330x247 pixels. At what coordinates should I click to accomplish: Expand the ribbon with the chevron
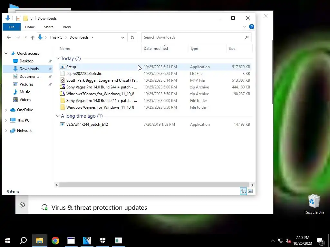click(x=245, y=27)
